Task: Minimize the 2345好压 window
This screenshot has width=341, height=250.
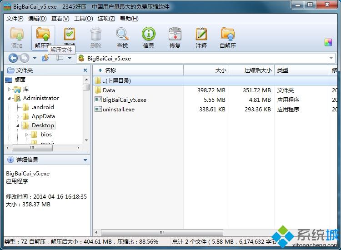Action: click(298, 5)
